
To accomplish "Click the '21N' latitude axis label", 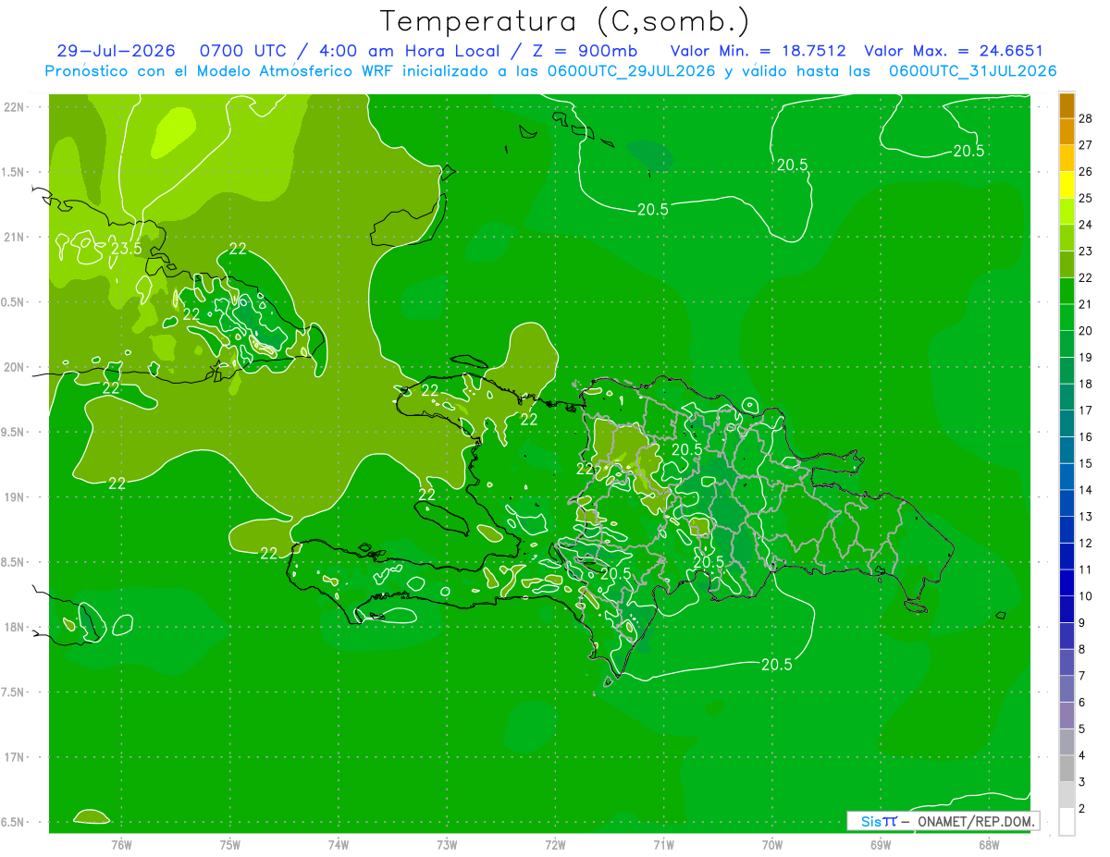I will pyautogui.click(x=14, y=237).
